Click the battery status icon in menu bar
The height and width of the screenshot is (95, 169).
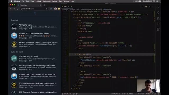tap(140, 1)
